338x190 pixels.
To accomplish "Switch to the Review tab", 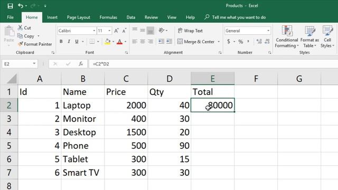I will (x=151, y=17).
